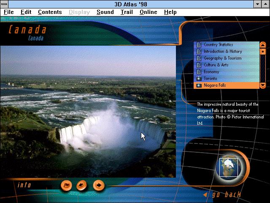Click the topic list scrollbar thumb

click(x=263, y=52)
